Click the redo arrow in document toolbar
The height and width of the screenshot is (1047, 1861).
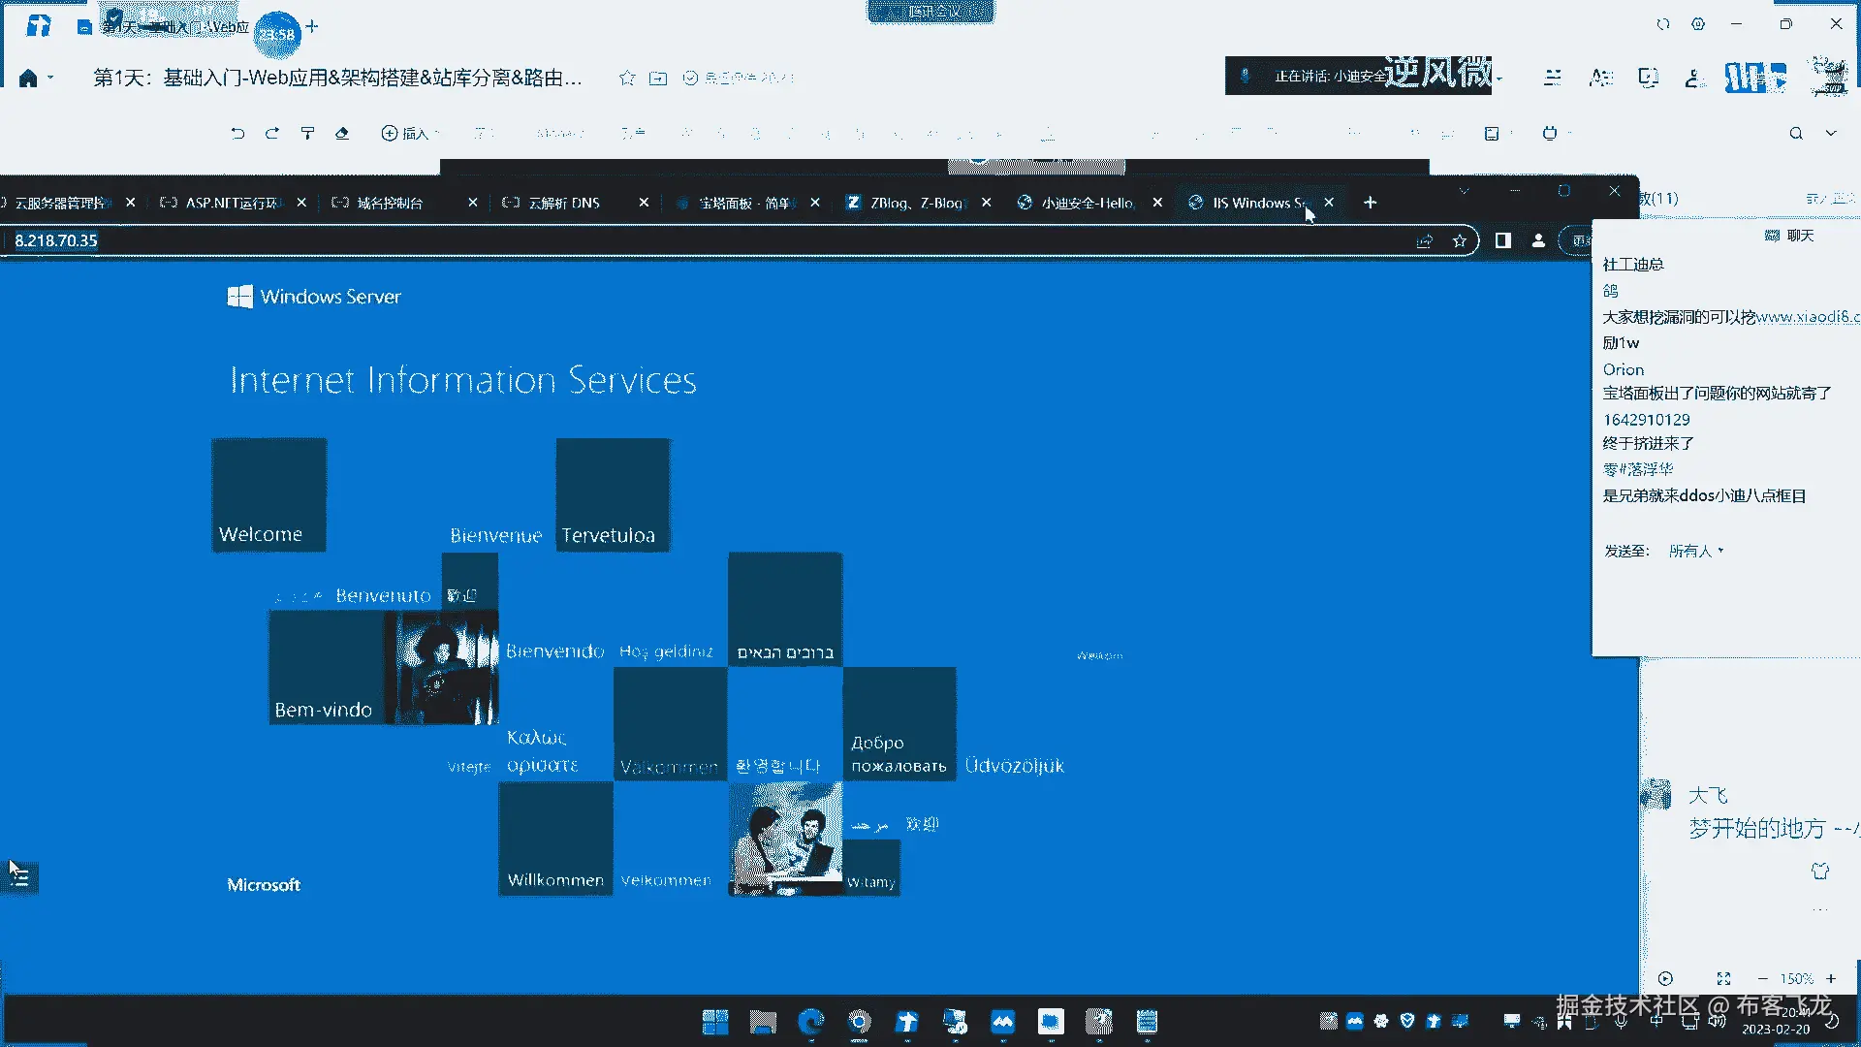pos(272,133)
